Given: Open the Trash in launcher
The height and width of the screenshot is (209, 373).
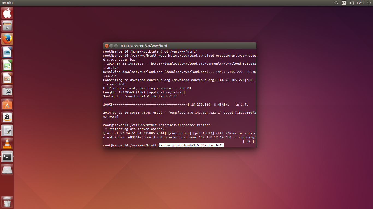Looking at the screenshot, I should [7, 202].
